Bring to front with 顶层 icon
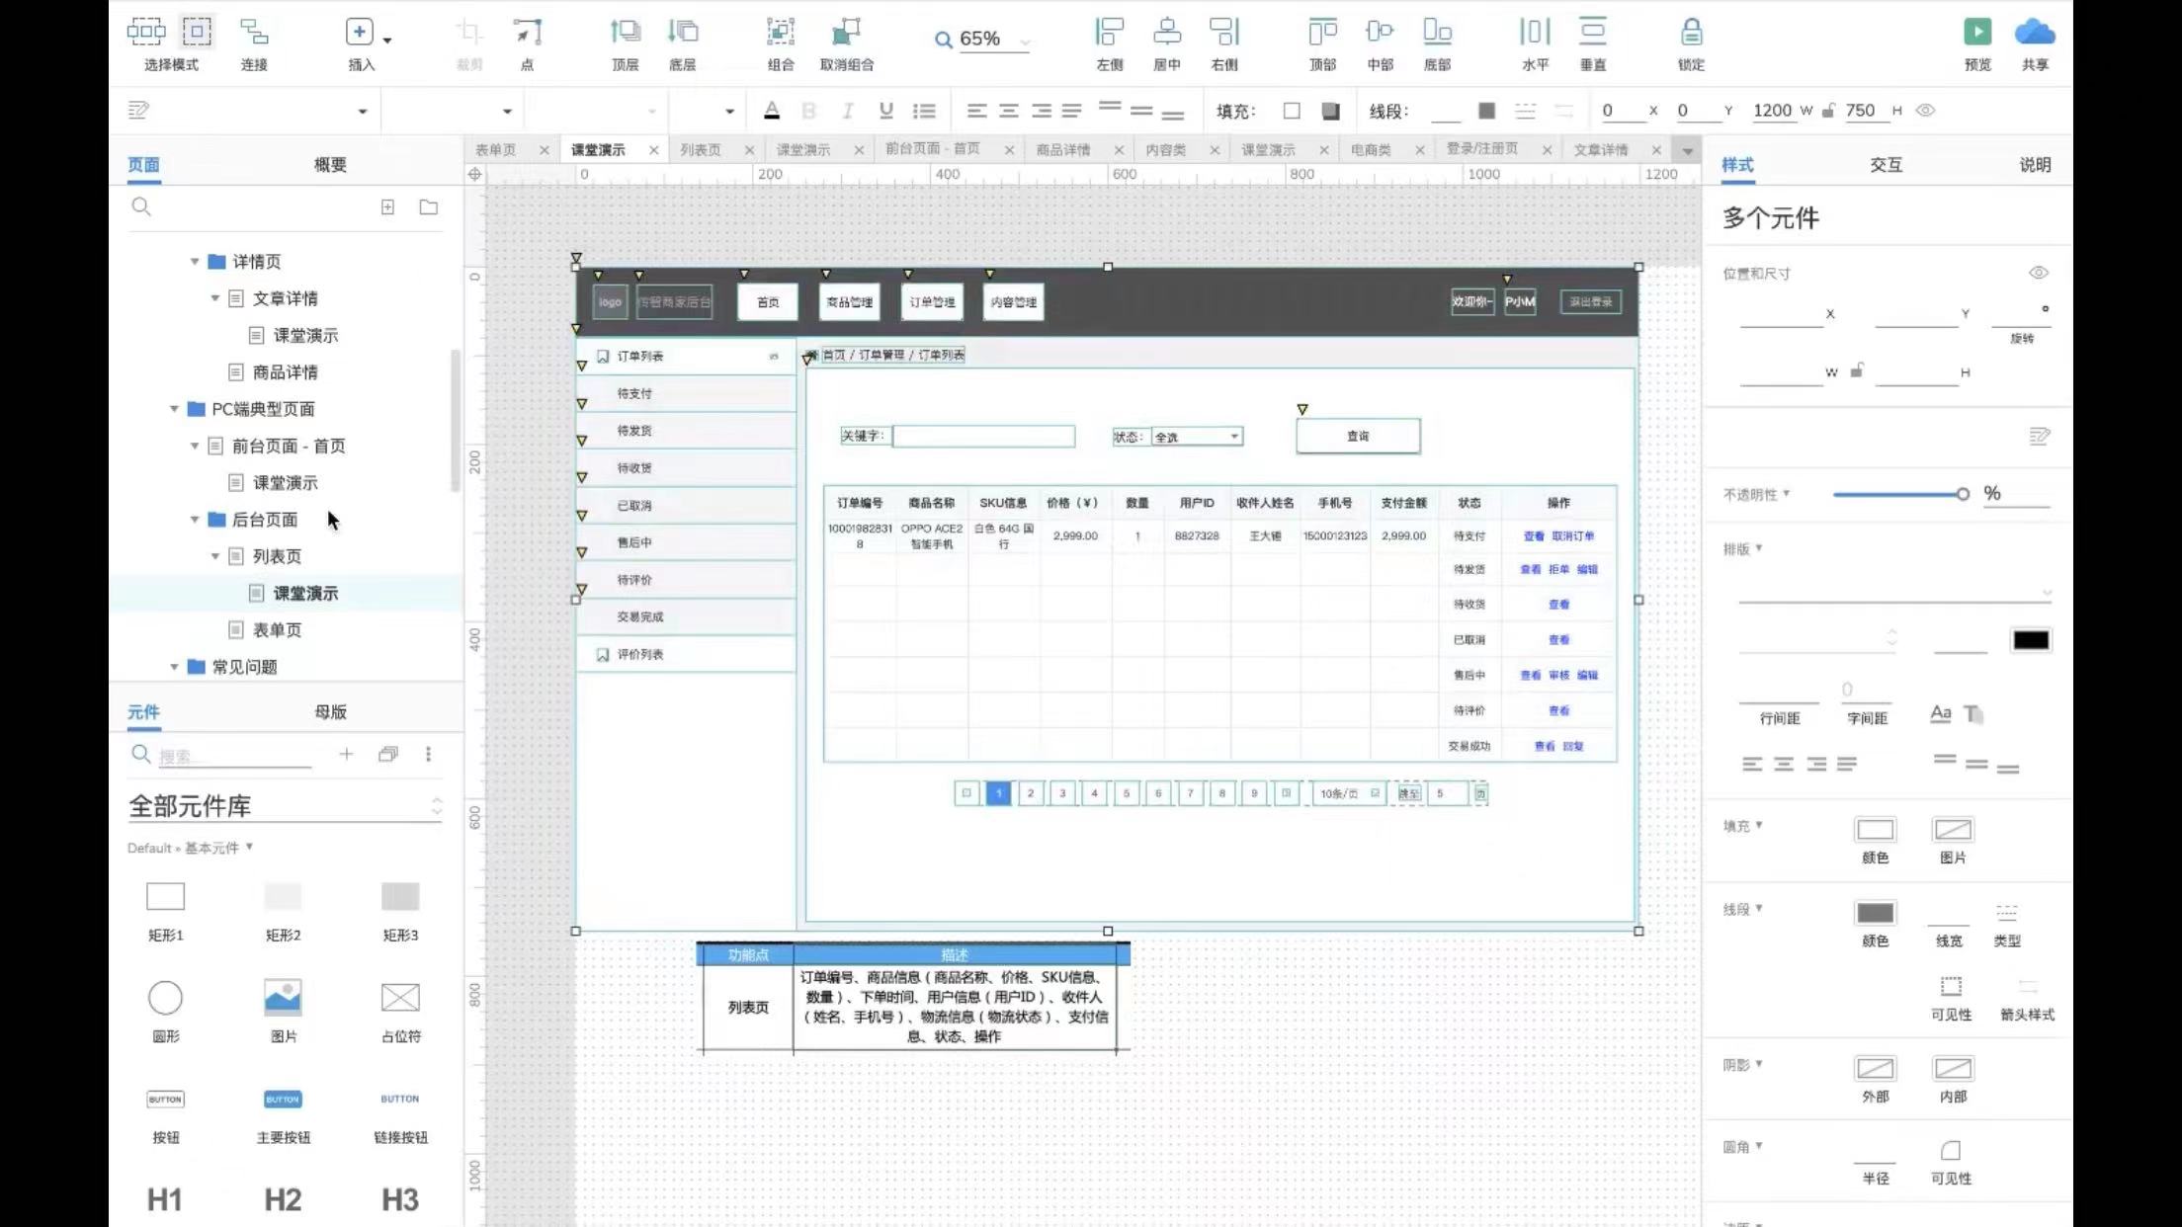This screenshot has width=2182, height=1227. tap(625, 33)
